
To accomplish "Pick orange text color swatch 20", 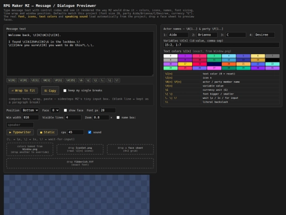I will point(229,64).
